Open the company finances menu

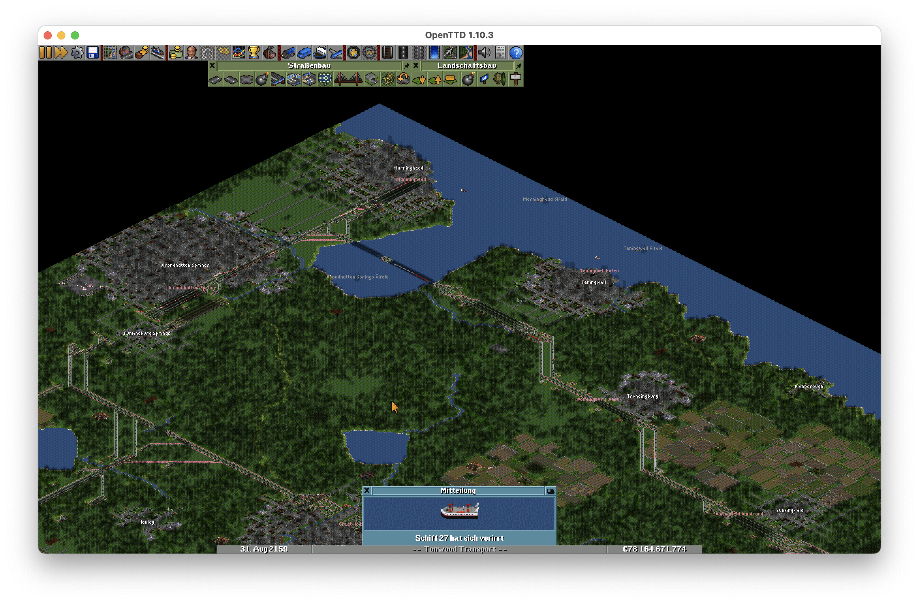[176, 52]
